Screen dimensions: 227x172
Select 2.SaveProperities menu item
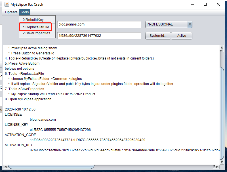click(x=36, y=33)
